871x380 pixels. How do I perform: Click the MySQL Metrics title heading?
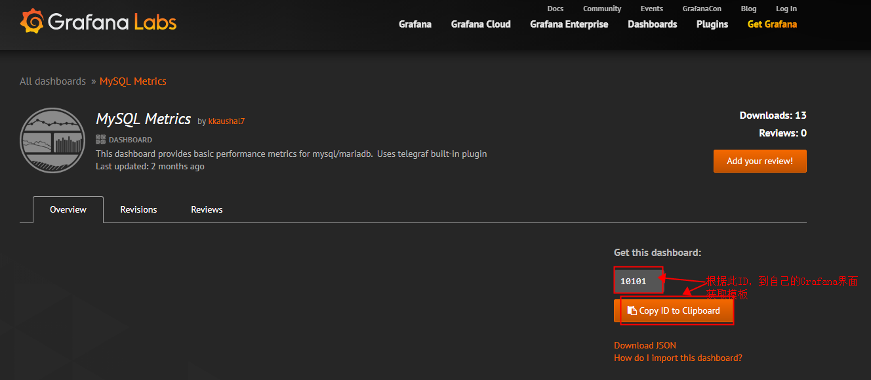[143, 119]
